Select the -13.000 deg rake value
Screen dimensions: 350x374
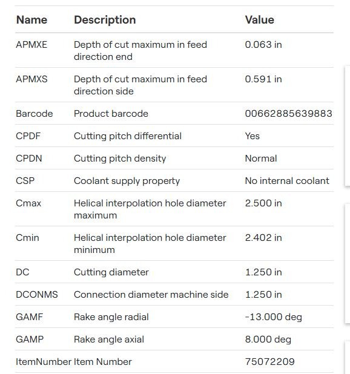(274, 317)
